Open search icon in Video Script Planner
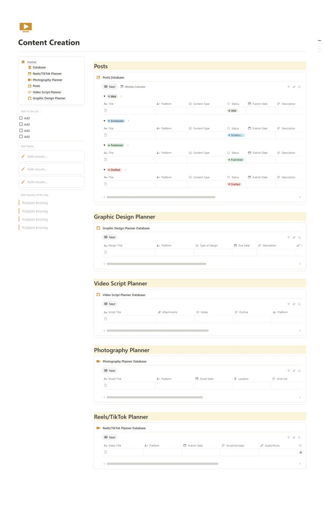Screen dimensions: 323x518 pos(299,304)
